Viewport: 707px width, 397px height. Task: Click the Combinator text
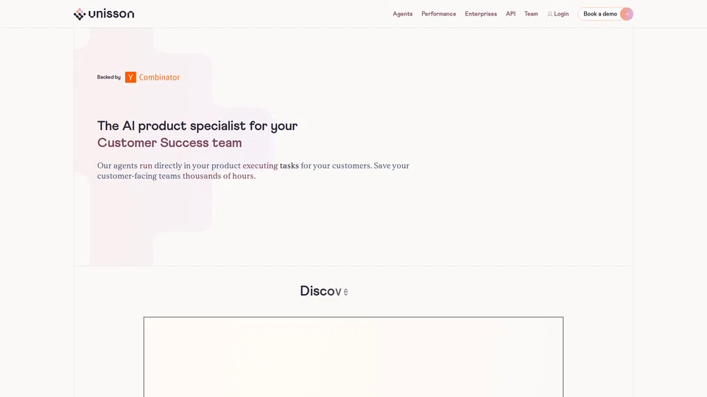point(159,77)
